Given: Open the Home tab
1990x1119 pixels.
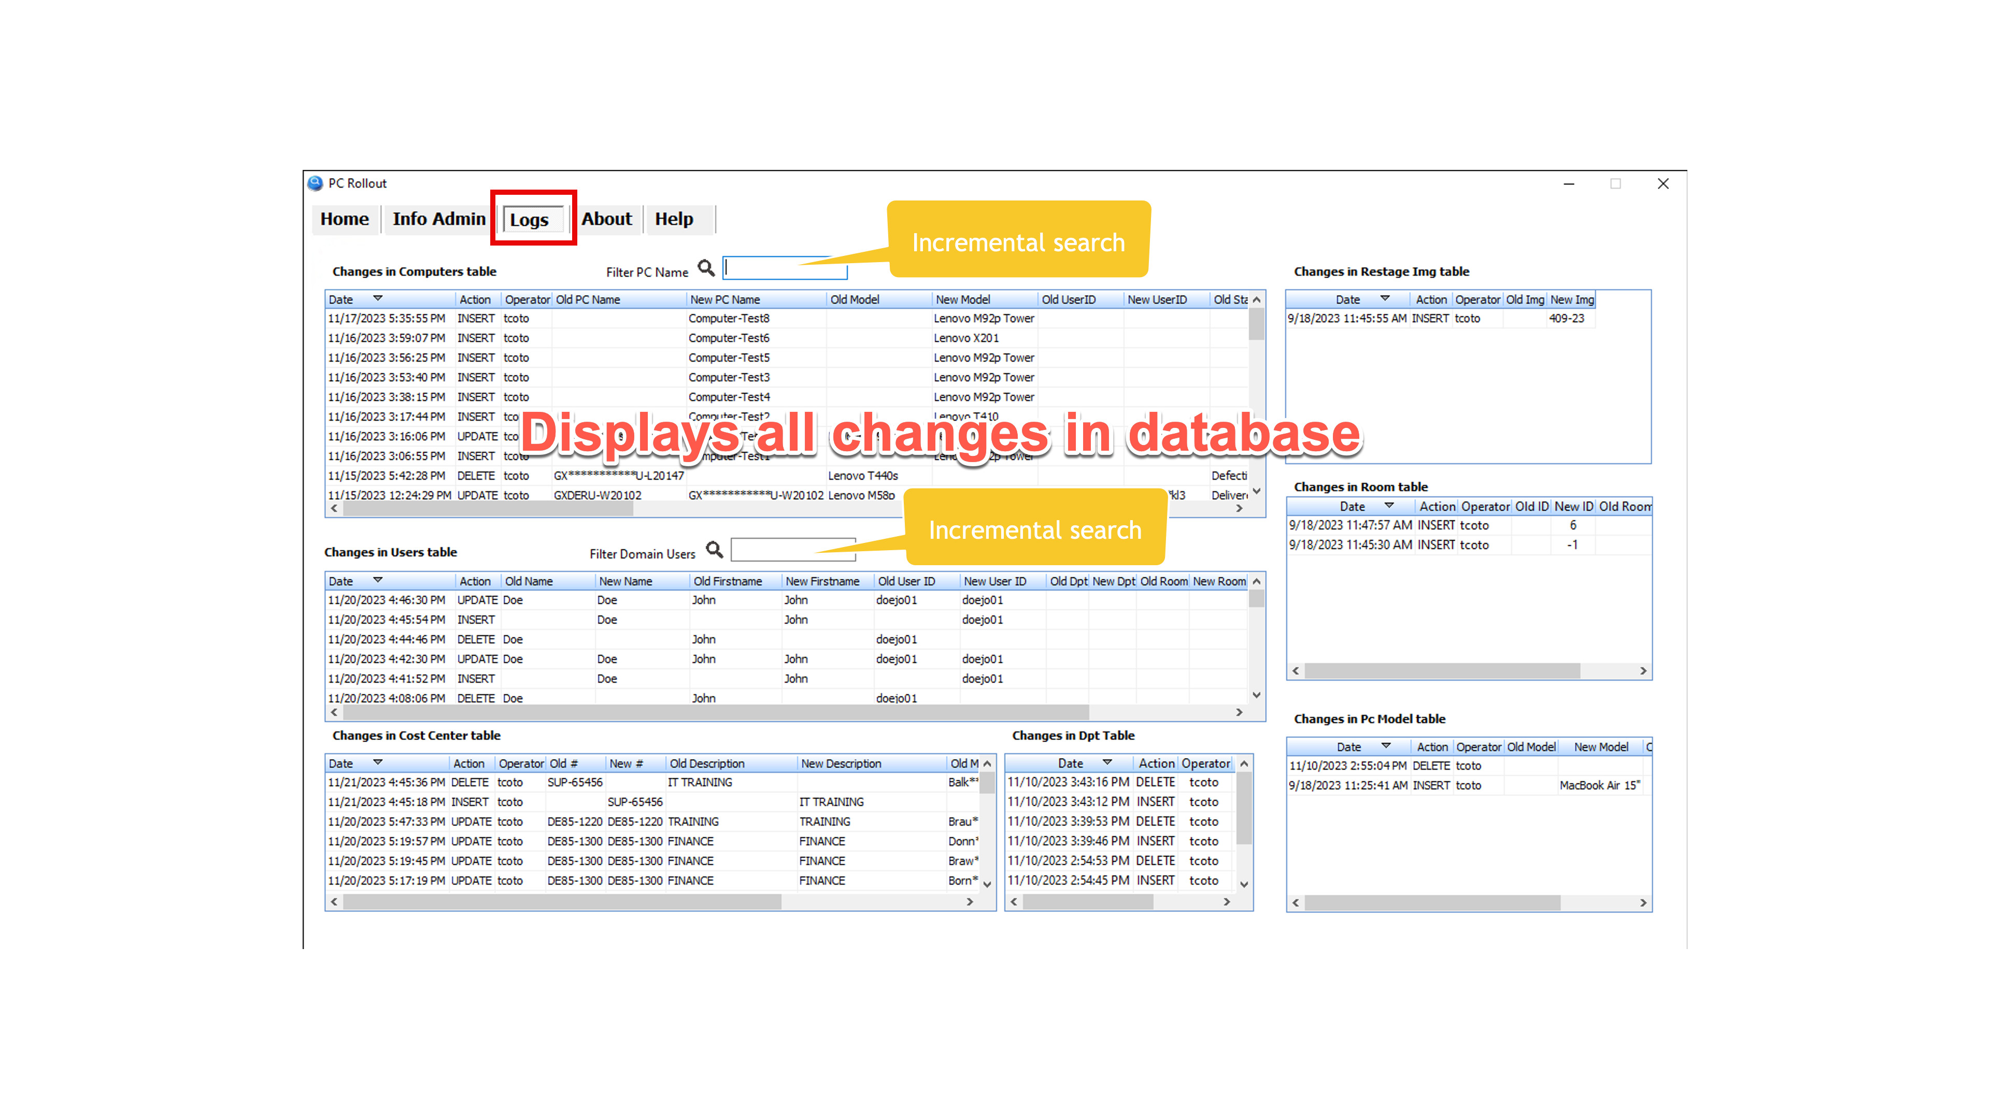Looking at the screenshot, I should tap(345, 219).
